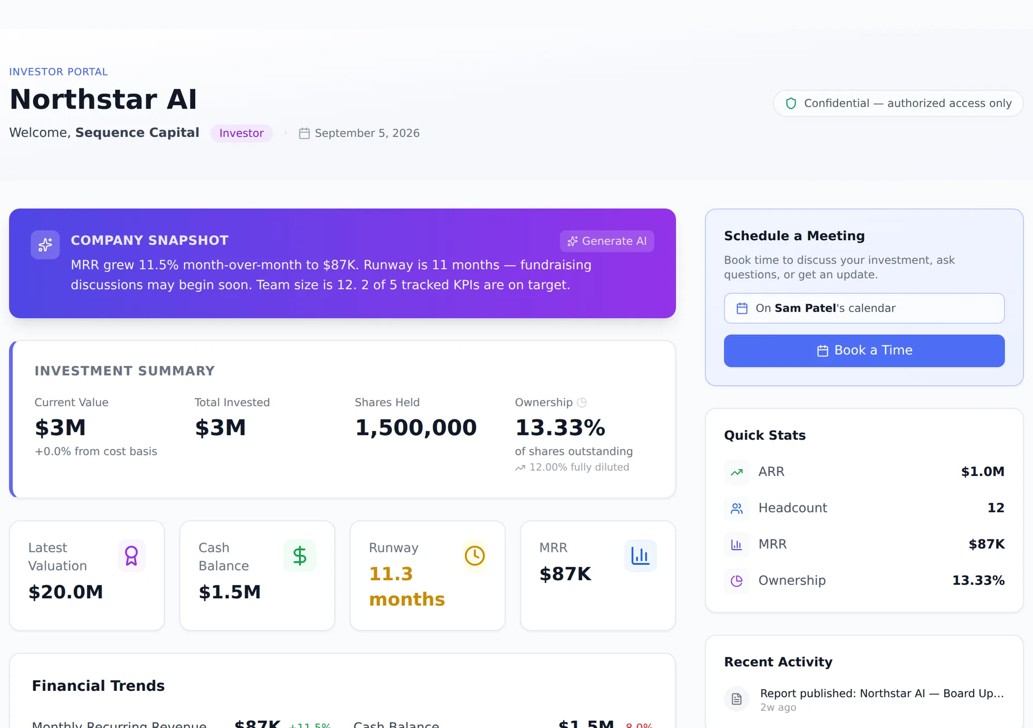Screen dimensions: 1033x728
Task: Click the COMPANY SNAPSHOT heading
Action: tap(149, 240)
